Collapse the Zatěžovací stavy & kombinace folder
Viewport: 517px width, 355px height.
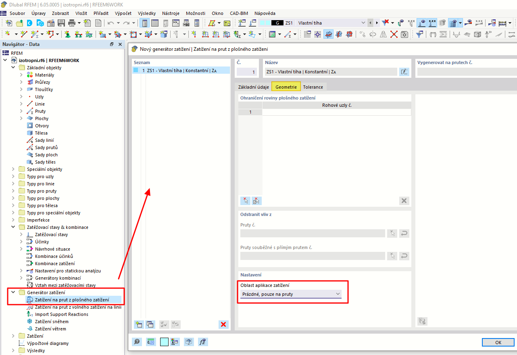point(13,227)
